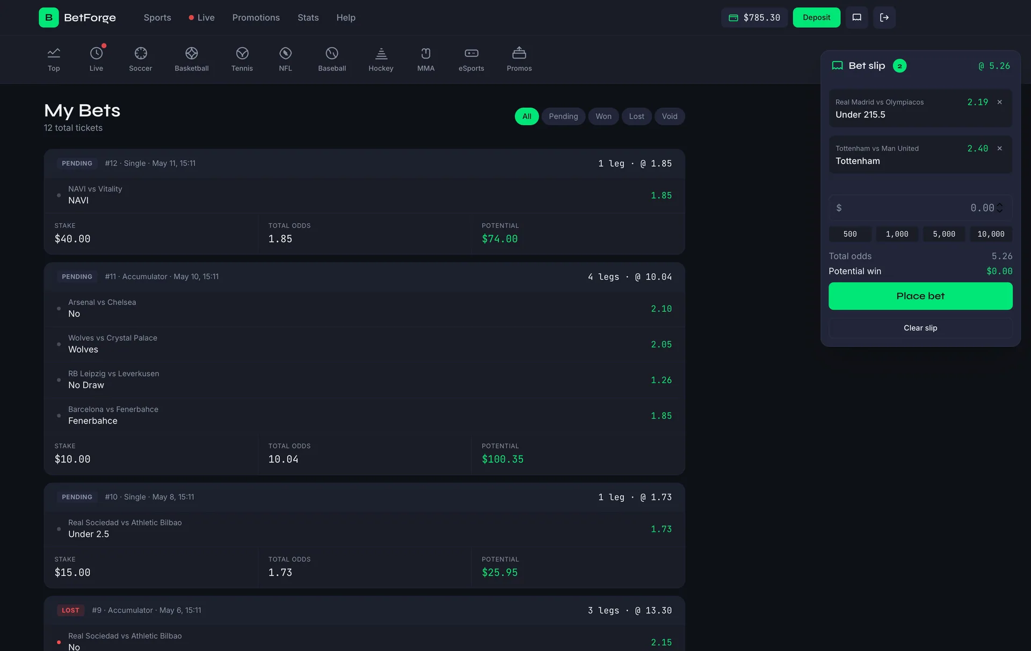
Task: Remove Tottenham vs Man United selection
Action: pyautogui.click(x=1000, y=149)
